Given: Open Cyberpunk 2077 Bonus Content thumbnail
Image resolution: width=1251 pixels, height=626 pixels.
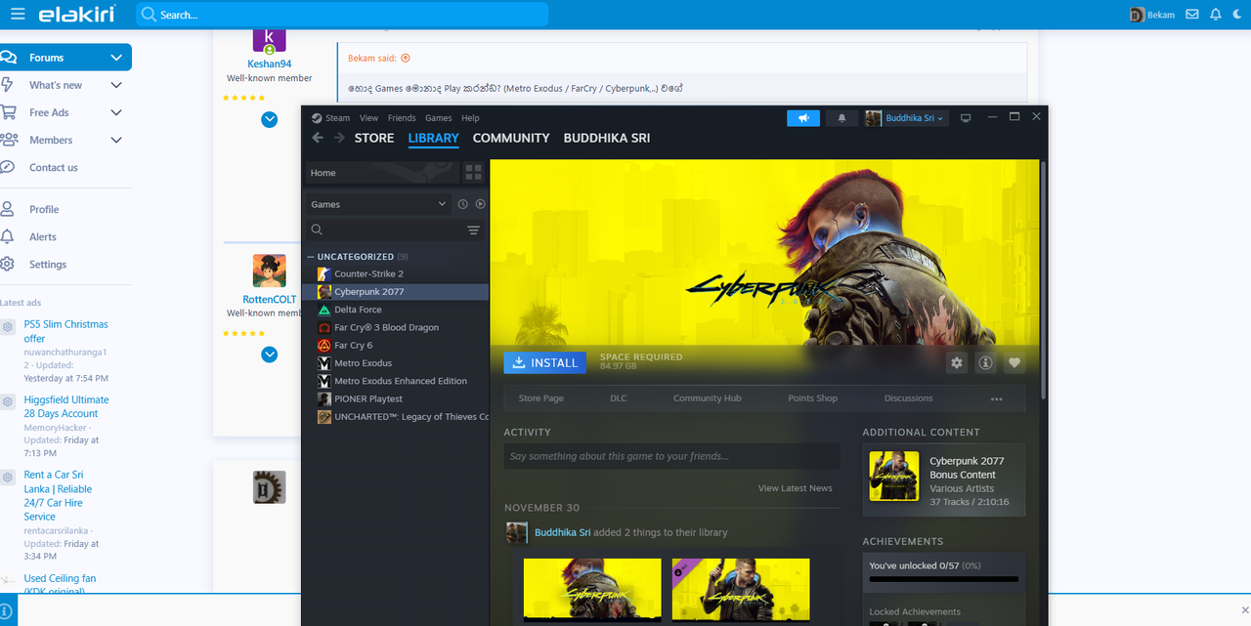Looking at the screenshot, I should (x=894, y=476).
